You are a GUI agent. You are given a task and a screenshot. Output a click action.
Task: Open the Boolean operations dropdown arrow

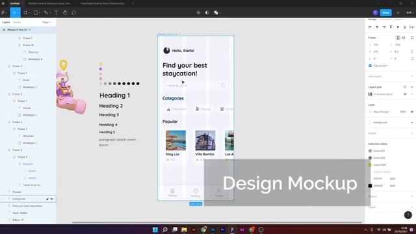click(x=220, y=13)
